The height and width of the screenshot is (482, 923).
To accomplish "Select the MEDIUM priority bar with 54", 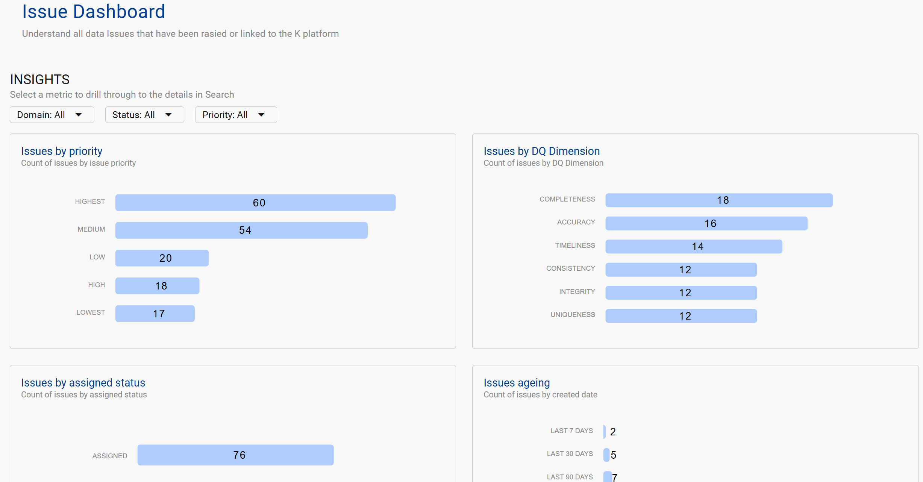I will [241, 230].
